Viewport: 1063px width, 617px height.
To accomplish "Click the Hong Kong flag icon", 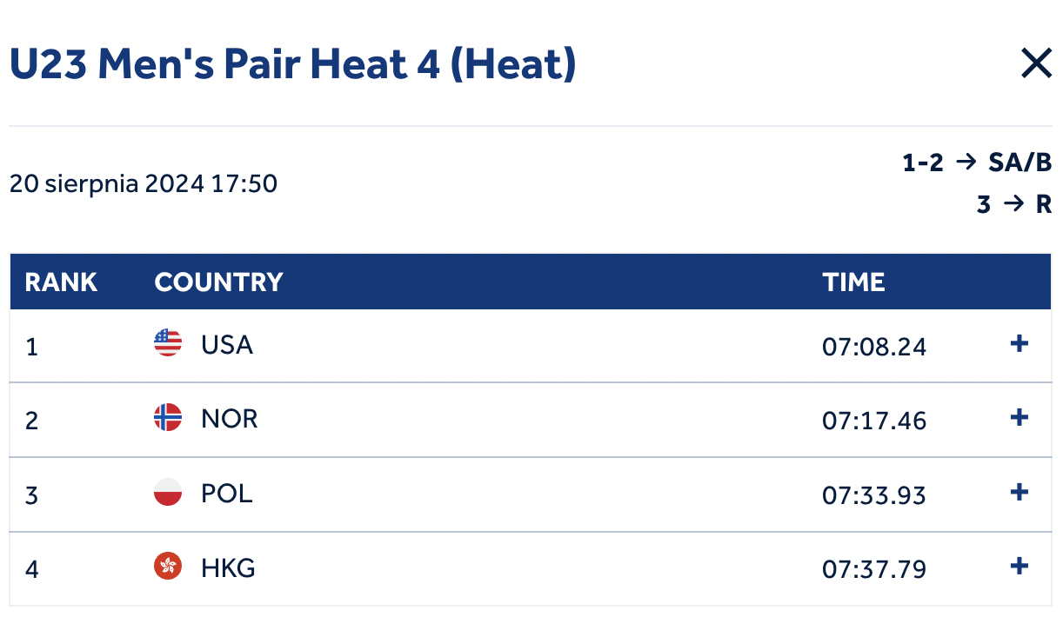I will (x=168, y=567).
